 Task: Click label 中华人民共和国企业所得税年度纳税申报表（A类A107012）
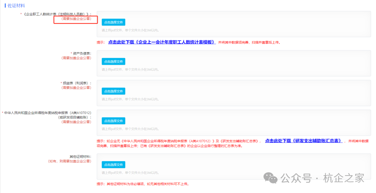pos(47,113)
